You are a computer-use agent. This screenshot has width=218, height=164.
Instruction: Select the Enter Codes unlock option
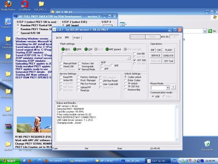click(x=125, y=80)
